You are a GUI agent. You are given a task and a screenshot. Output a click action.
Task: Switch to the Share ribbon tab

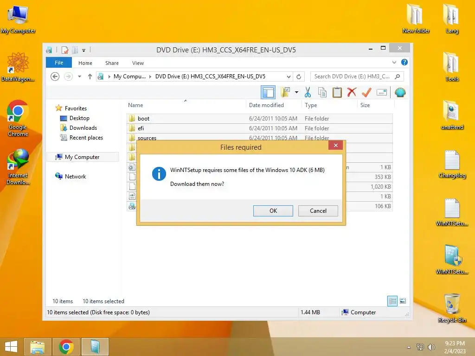[112, 63]
